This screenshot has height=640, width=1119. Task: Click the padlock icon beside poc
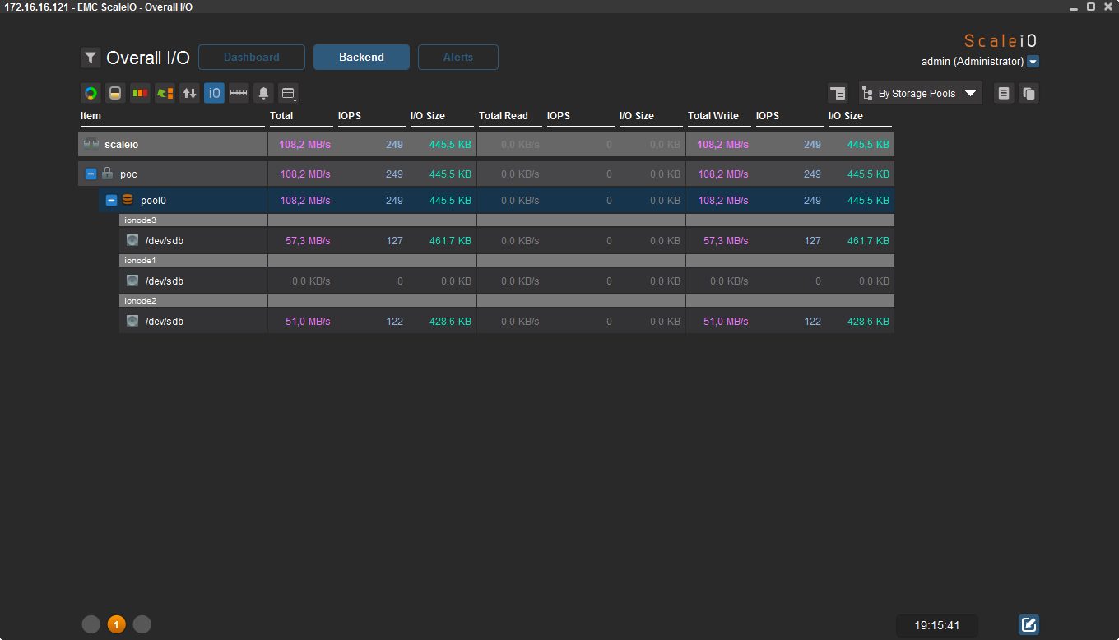click(x=107, y=174)
